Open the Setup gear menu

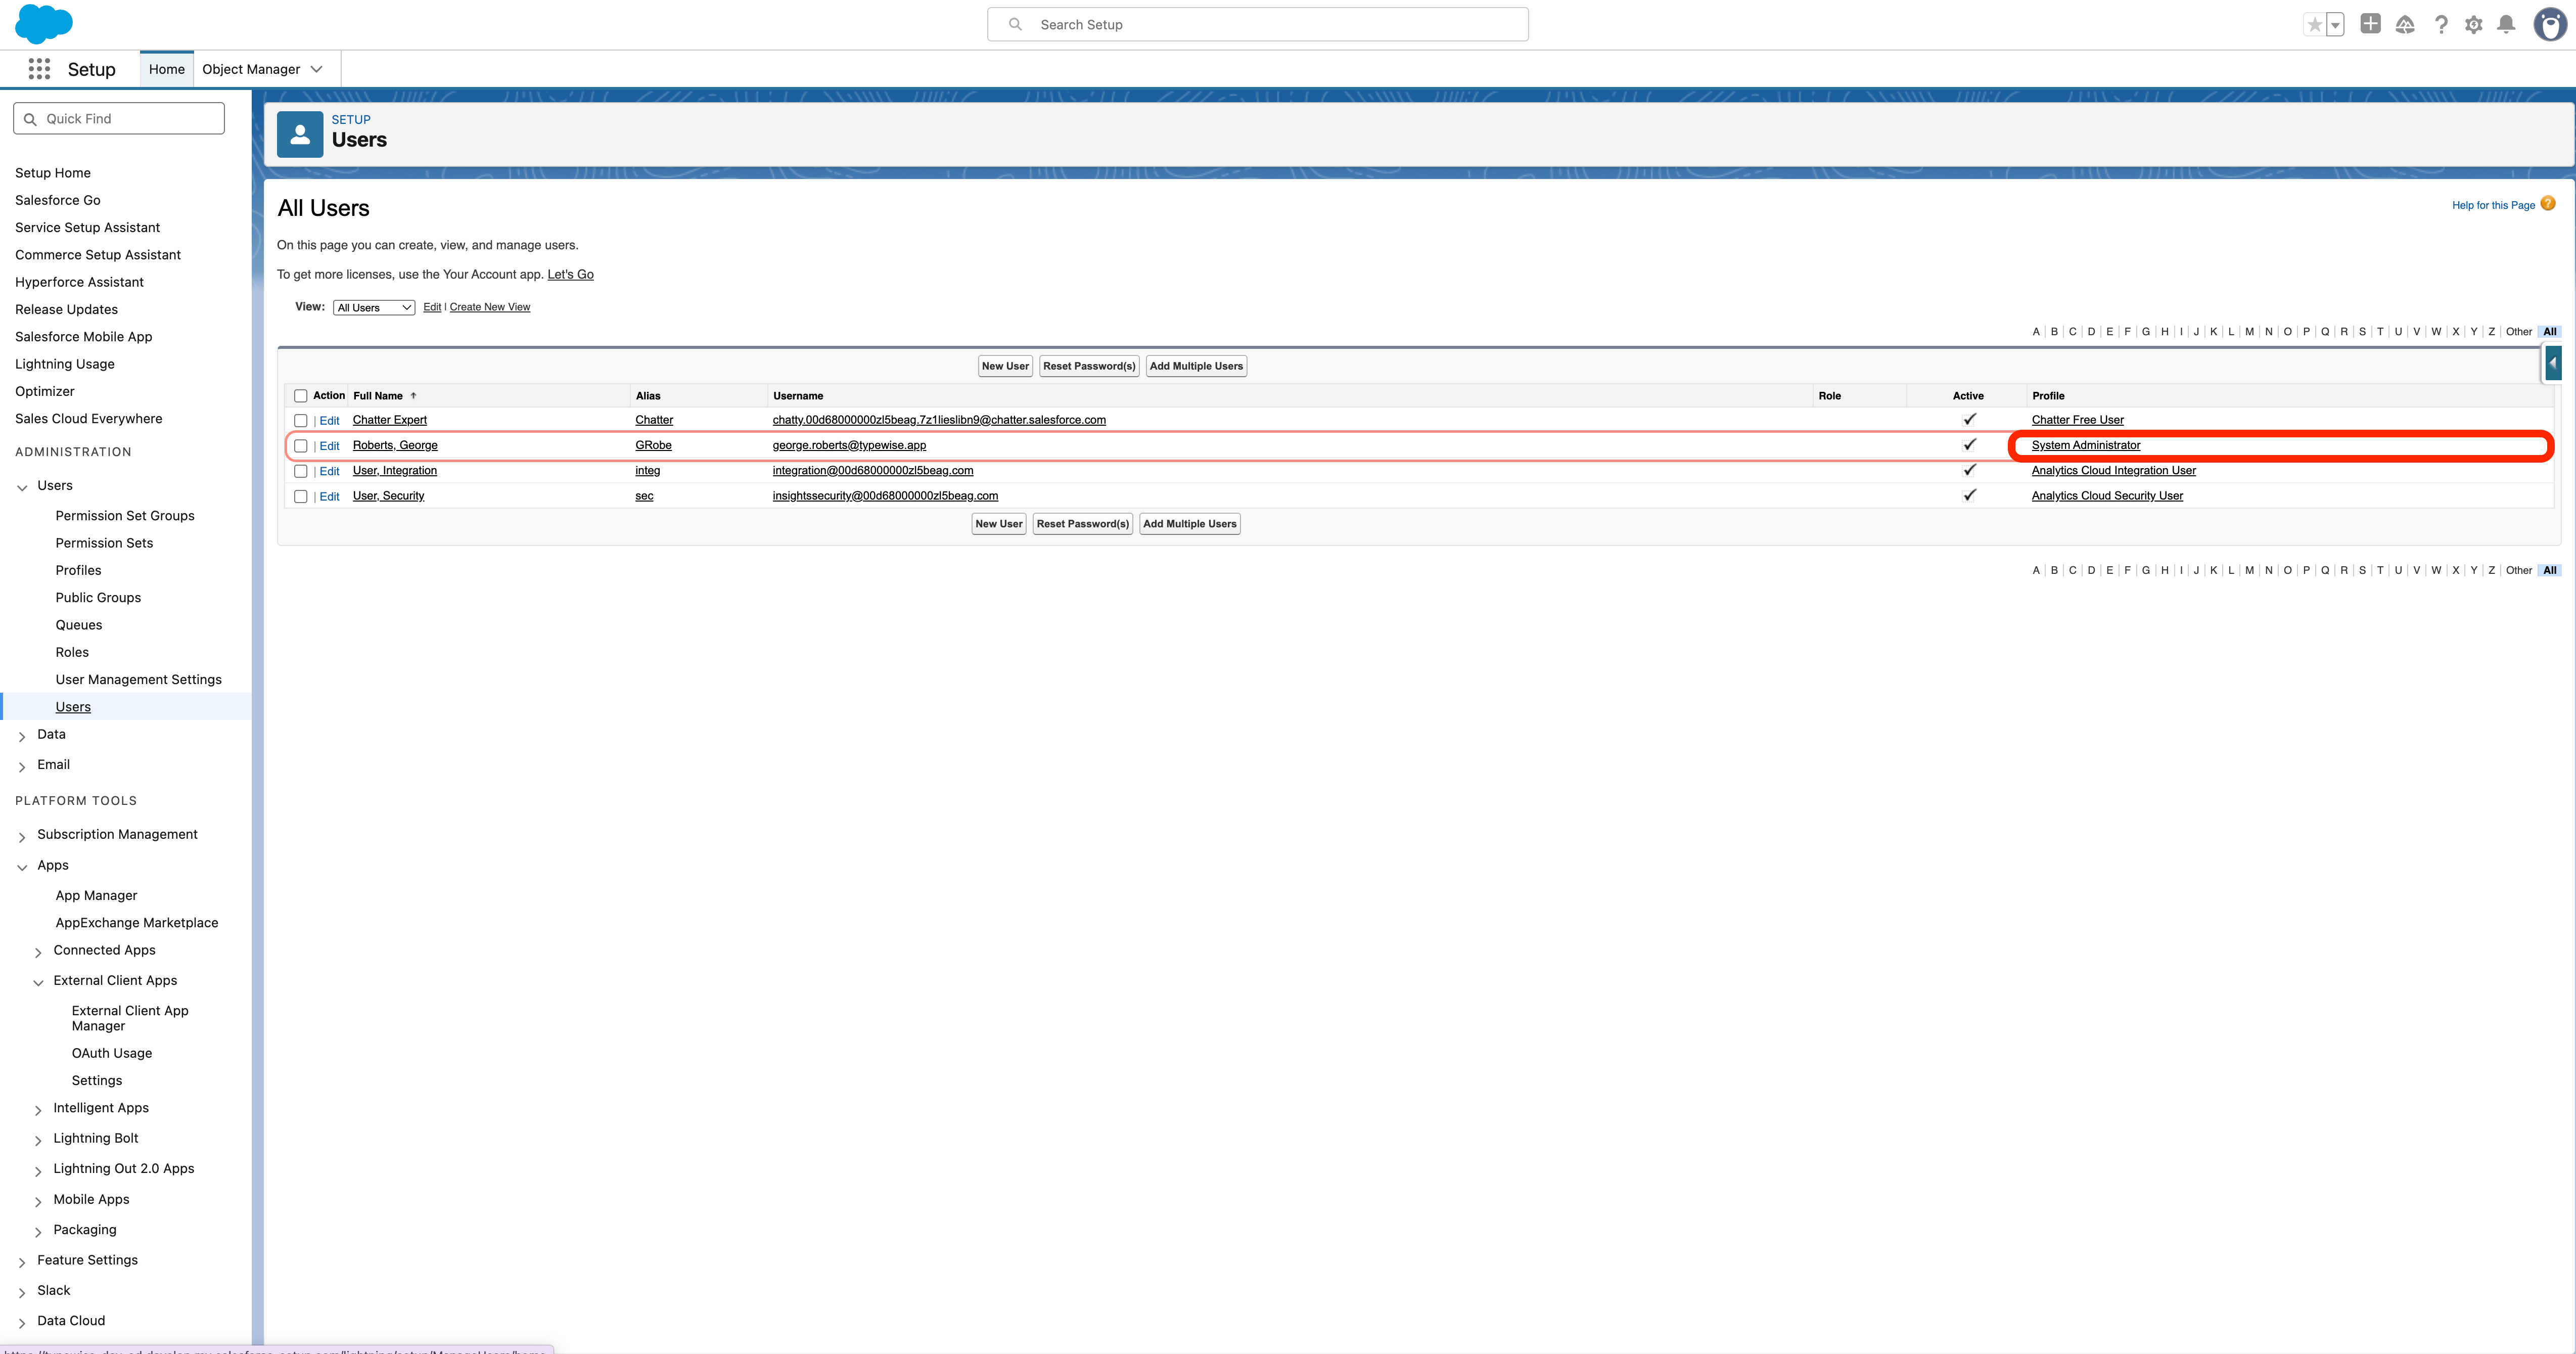tap(2473, 24)
